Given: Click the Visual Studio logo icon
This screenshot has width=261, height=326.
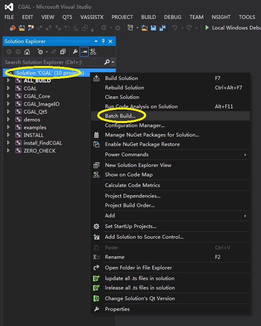Looking at the screenshot, I should click(9, 7).
